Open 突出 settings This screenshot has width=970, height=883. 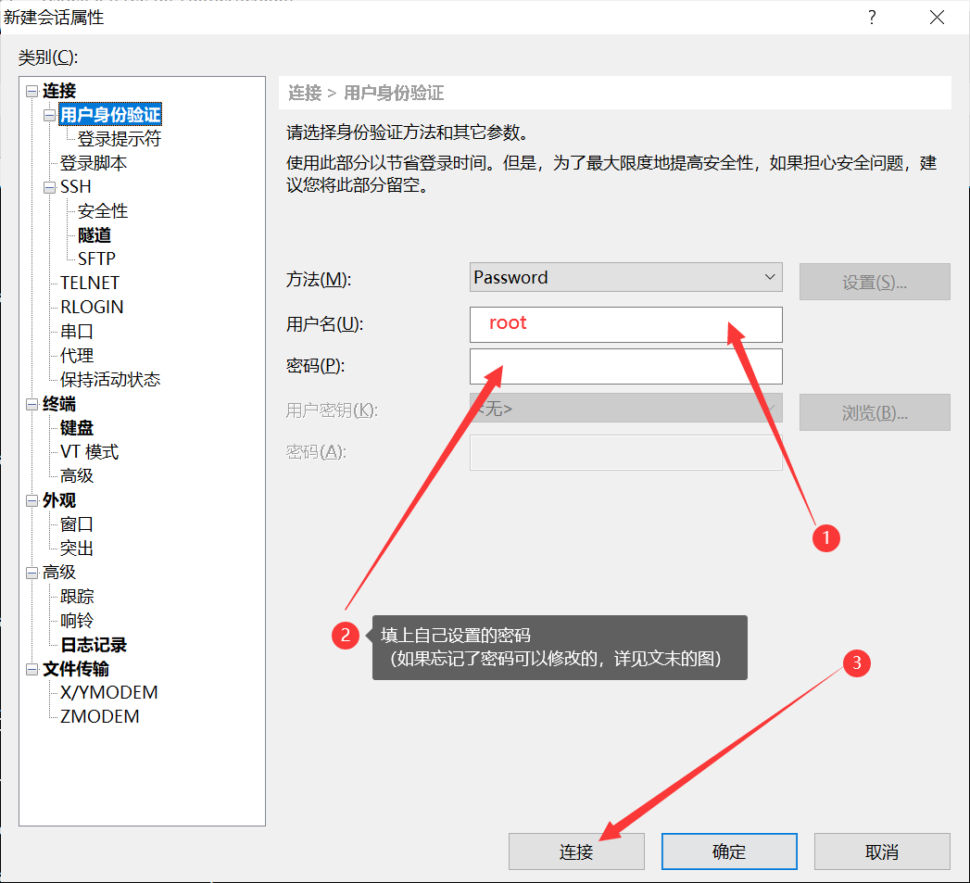pos(77,549)
